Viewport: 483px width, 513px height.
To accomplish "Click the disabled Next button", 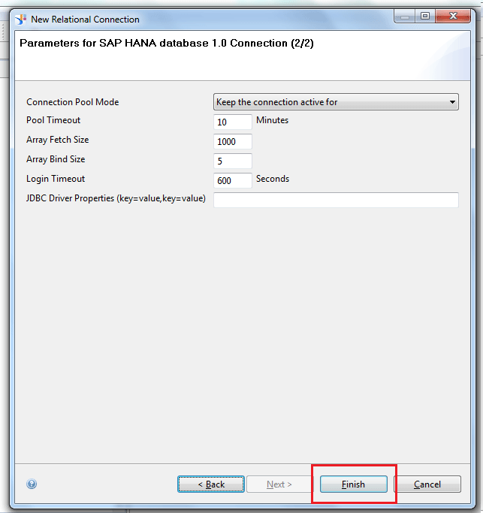I will (x=279, y=484).
